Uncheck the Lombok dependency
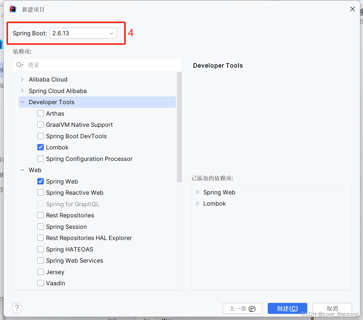 (41, 147)
